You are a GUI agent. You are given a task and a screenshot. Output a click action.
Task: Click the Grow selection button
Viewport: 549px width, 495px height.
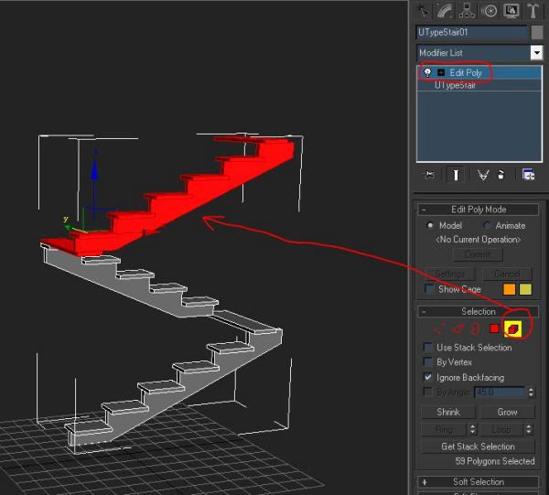[507, 412]
